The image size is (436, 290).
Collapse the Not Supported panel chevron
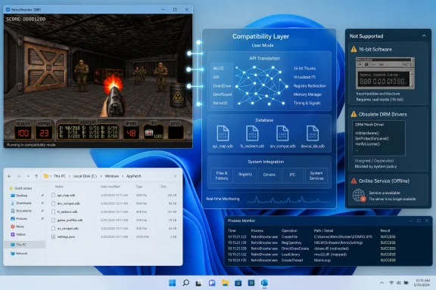424,35
